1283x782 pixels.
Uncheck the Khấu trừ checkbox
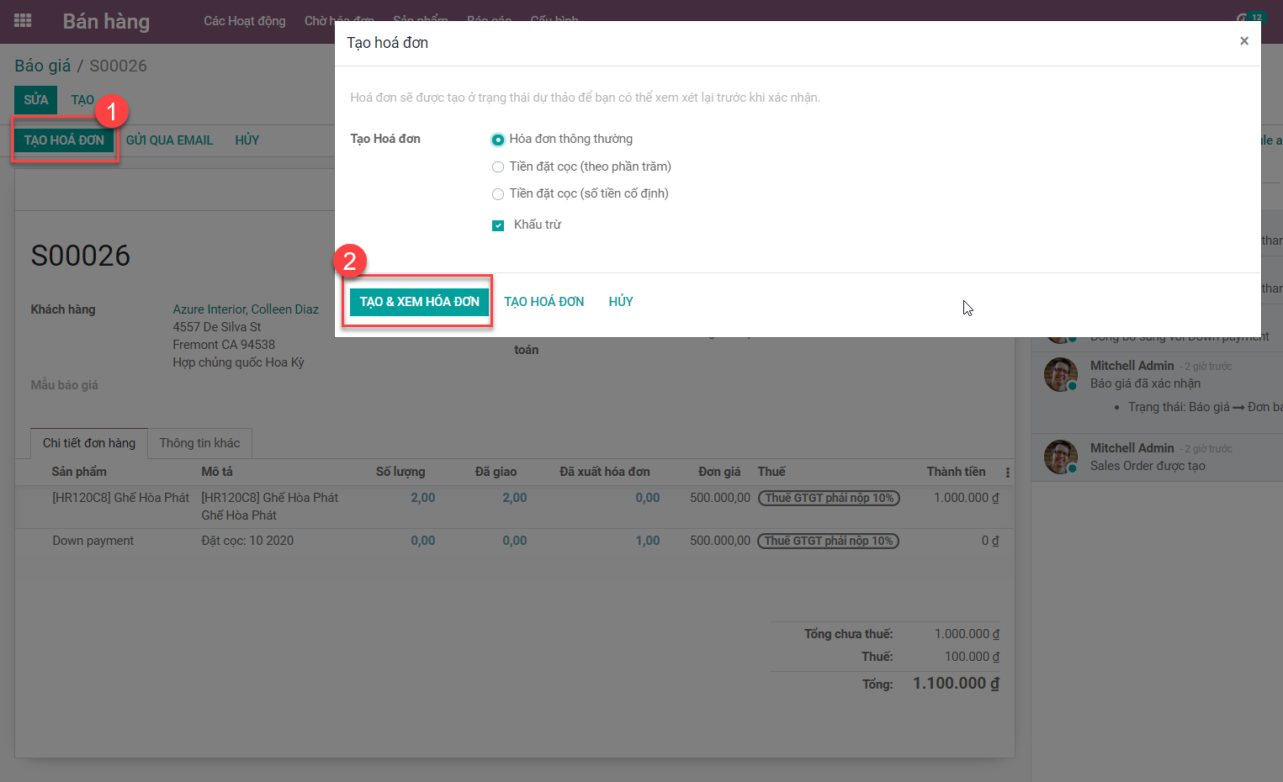click(498, 225)
